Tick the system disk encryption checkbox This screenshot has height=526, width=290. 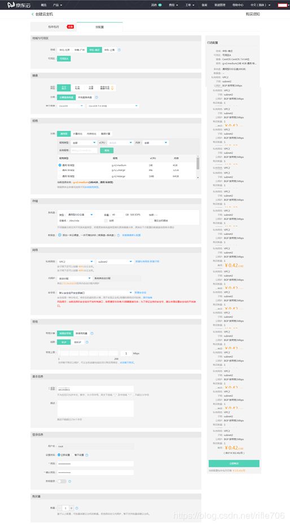click(x=106, y=221)
